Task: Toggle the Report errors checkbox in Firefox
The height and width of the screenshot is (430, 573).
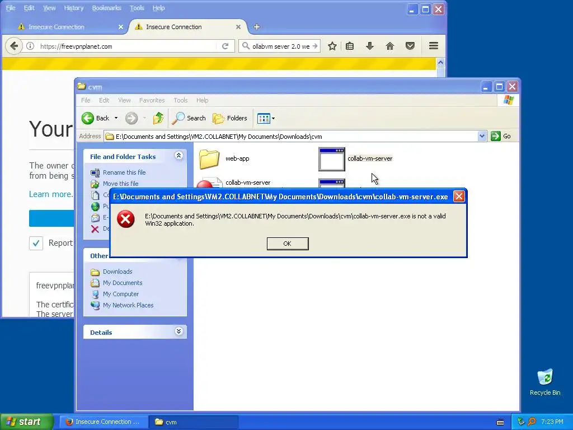Action: pos(36,243)
